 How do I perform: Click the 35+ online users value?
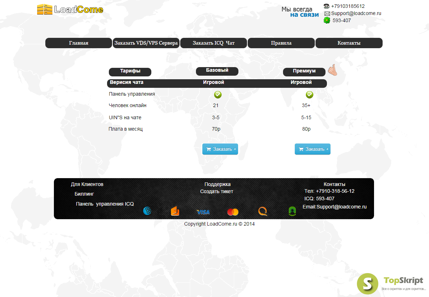coord(306,105)
